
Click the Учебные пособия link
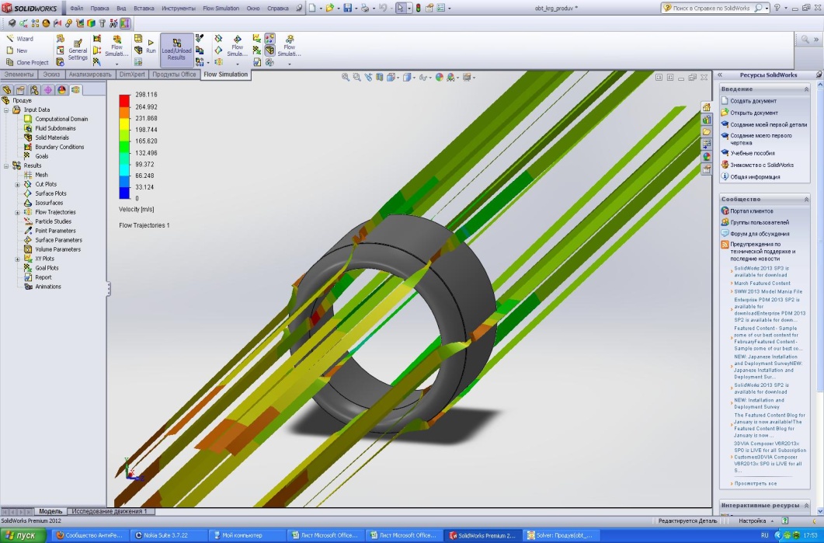(753, 154)
